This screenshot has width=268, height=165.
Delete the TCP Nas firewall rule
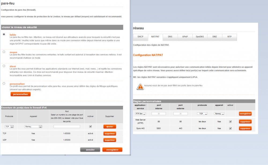(x=110, y=134)
